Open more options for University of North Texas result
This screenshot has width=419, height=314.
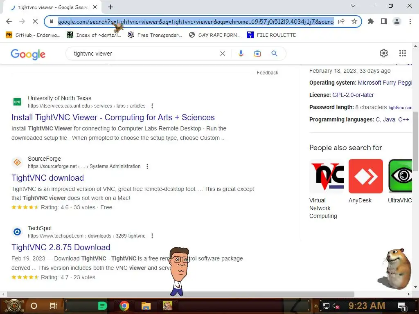coord(152,106)
